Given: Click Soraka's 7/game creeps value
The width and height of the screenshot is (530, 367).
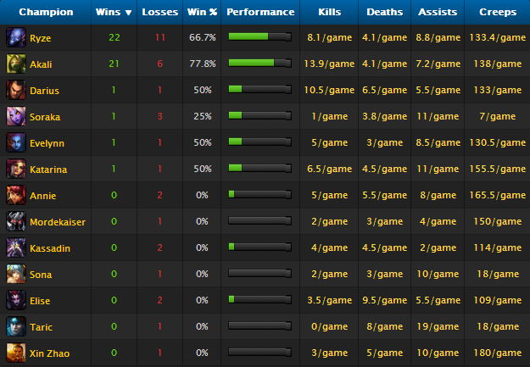Looking at the screenshot, I should tap(498, 117).
